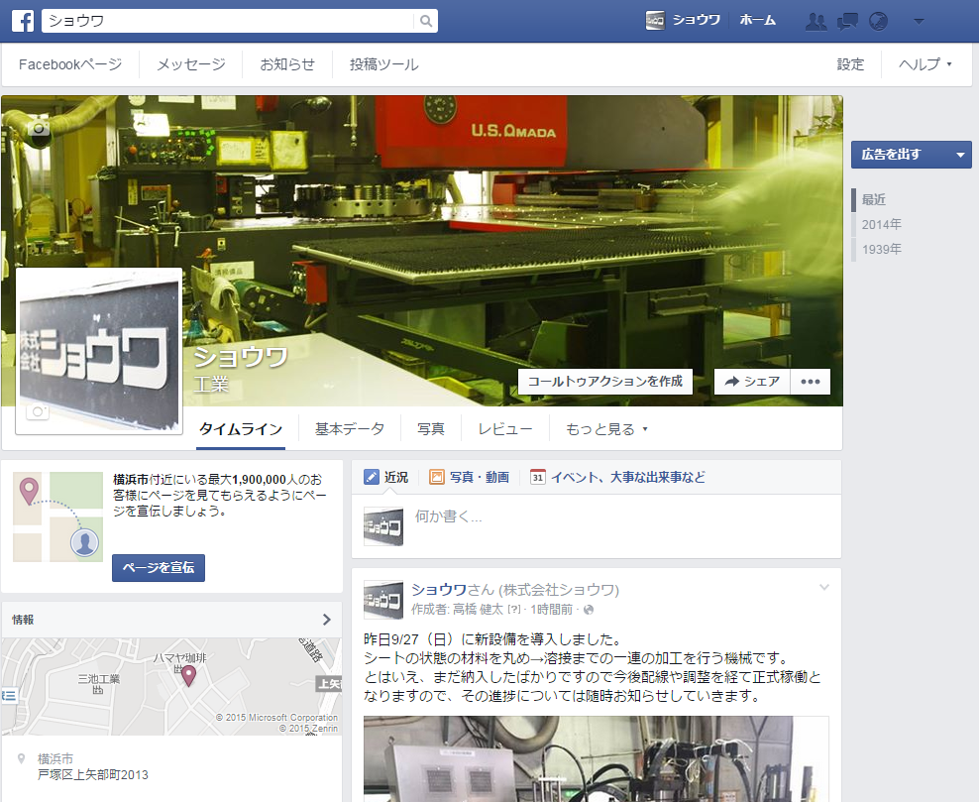Click the map pin on the map
This screenshot has width=979, height=802.
(188, 675)
